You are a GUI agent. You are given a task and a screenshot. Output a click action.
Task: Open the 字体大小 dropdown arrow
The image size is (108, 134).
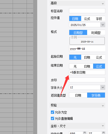coord(103,87)
